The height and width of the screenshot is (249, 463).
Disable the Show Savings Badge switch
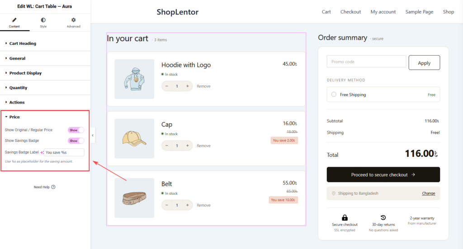(x=76, y=141)
